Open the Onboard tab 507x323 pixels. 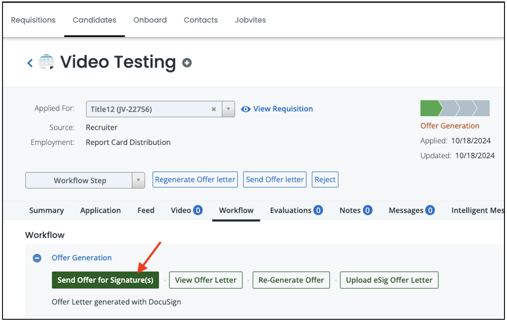(150, 20)
